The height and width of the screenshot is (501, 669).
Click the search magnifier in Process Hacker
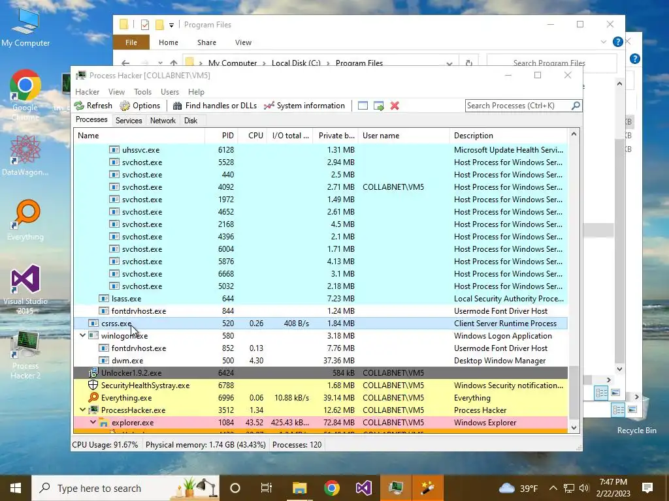[576, 105]
